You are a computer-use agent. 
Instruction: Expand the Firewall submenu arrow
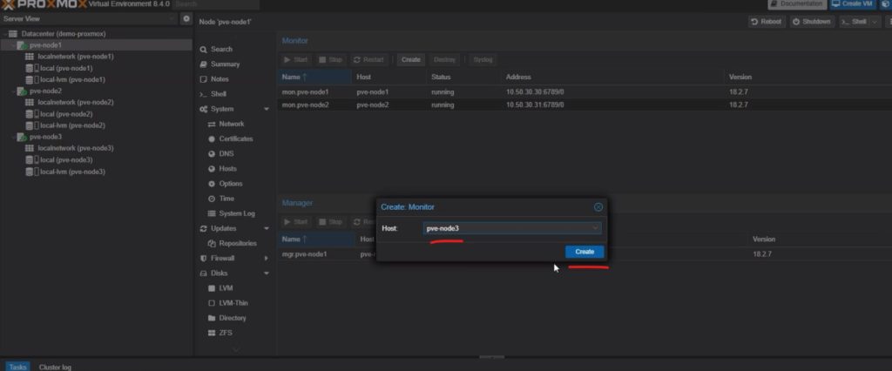point(267,259)
